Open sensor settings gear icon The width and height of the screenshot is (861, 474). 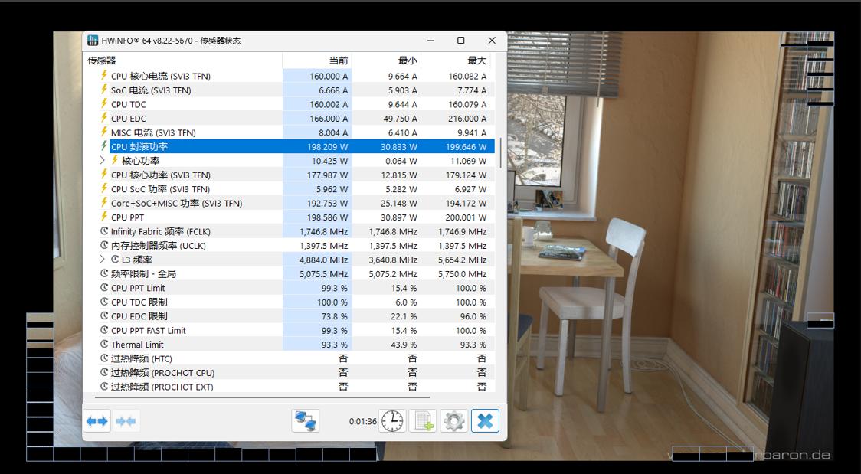point(454,421)
